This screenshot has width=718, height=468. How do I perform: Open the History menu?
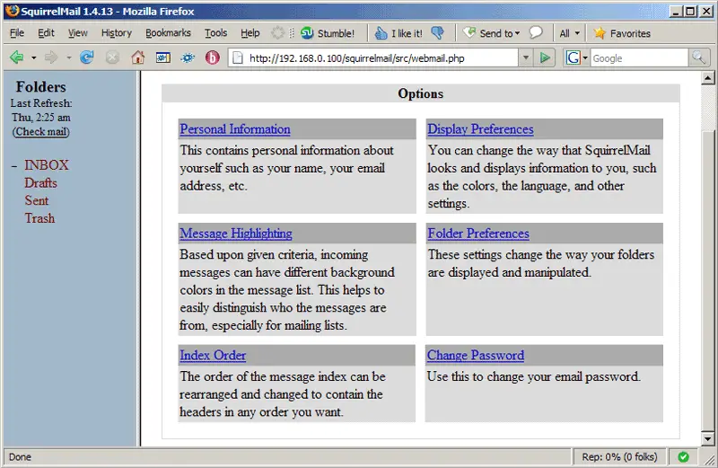(x=117, y=33)
